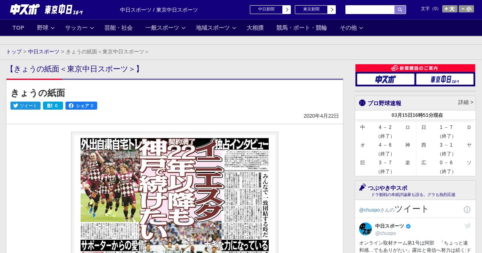Open the 詳細 > baseball scores link
This screenshot has width=482, height=253.
(466, 102)
